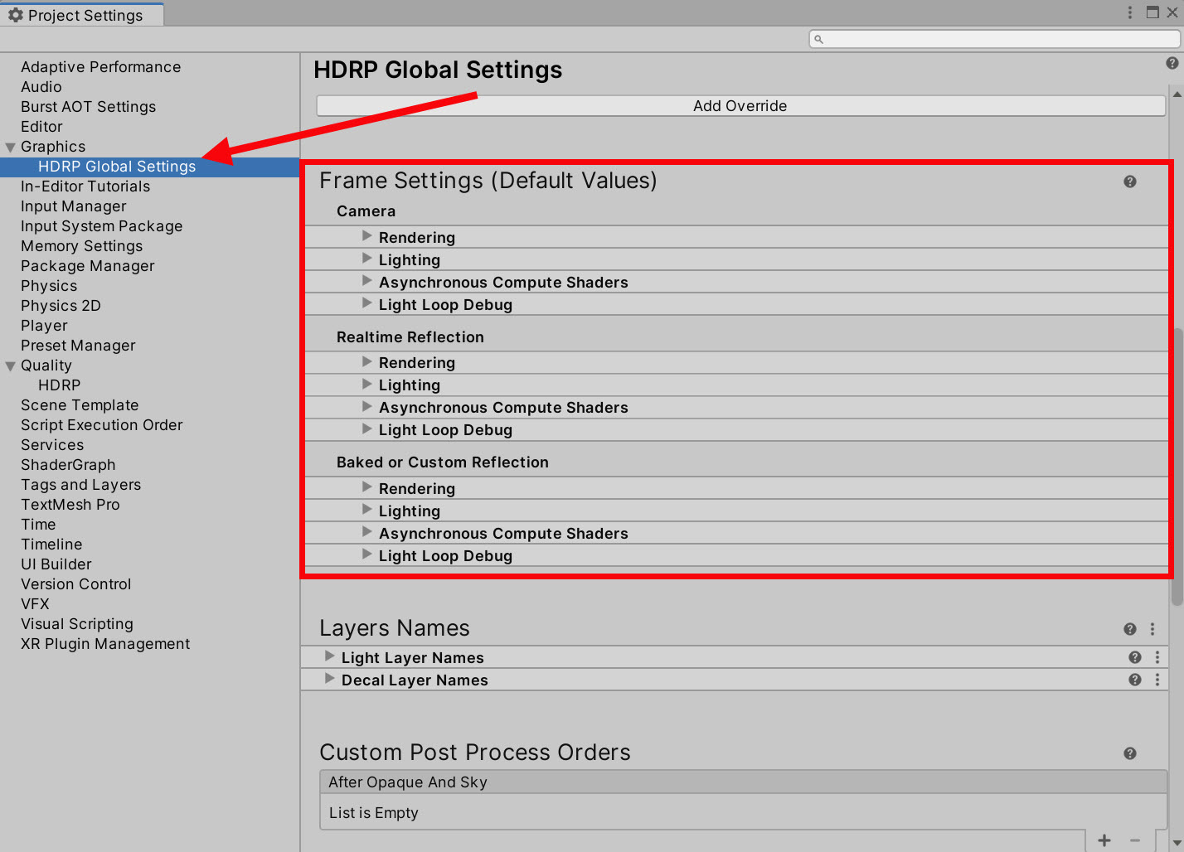Open help for Frame Settings section
This screenshot has height=852, width=1184.
pos(1129,182)
